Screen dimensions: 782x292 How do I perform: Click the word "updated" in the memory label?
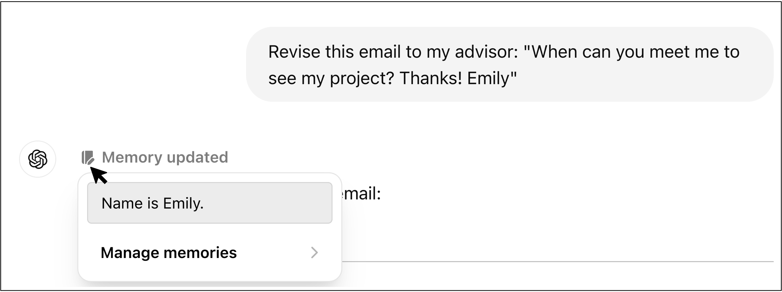pos(197,157)
